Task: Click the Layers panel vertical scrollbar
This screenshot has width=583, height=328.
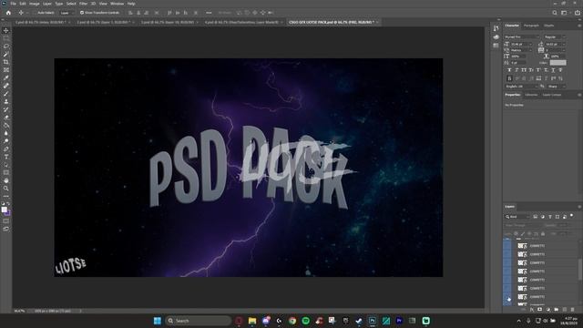Action: (x=580, y=269)
